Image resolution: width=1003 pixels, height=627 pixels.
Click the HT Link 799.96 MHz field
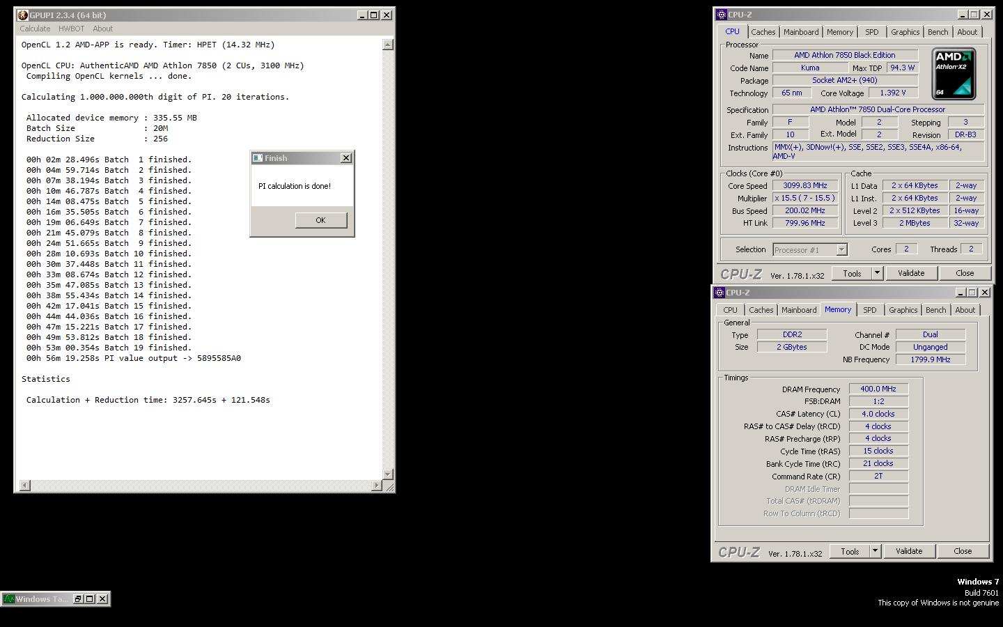pyautogui.click(x=805, y=224)
